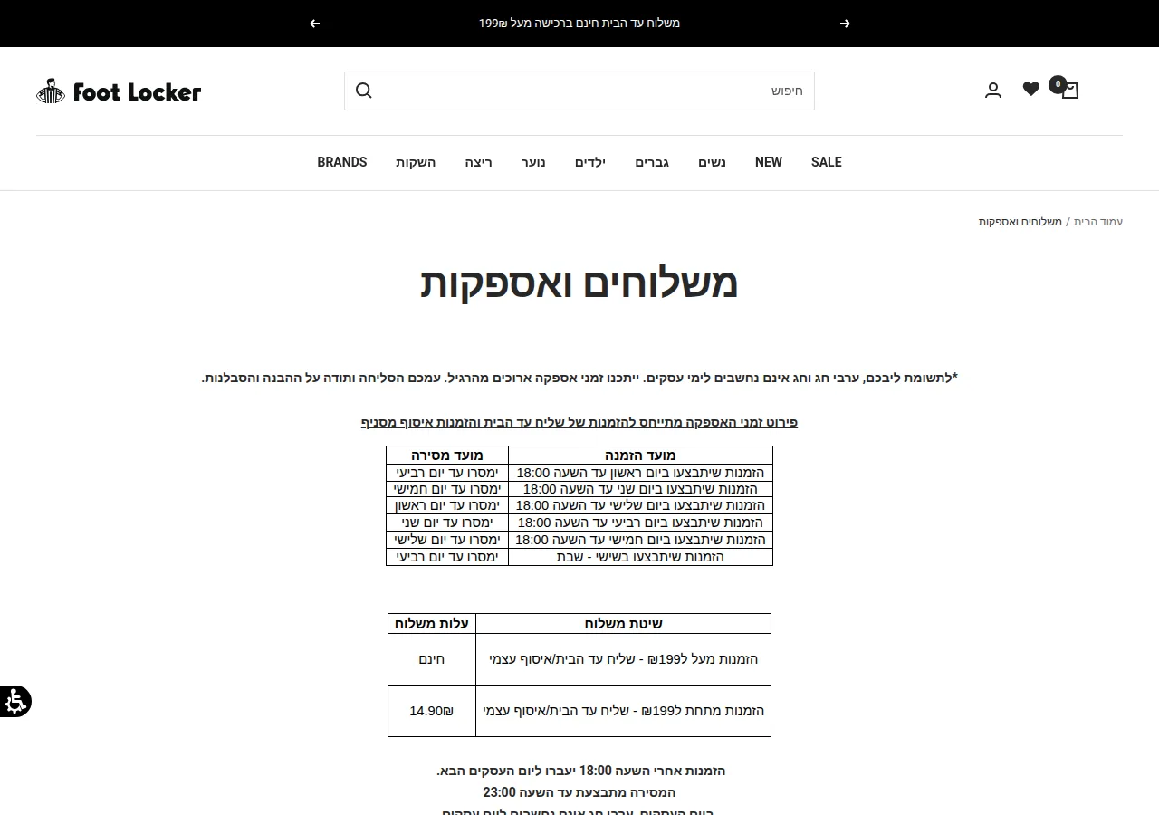Open the accessibility wheelchair widget
The image size is (1159, 815).
(x=15, y=702)
